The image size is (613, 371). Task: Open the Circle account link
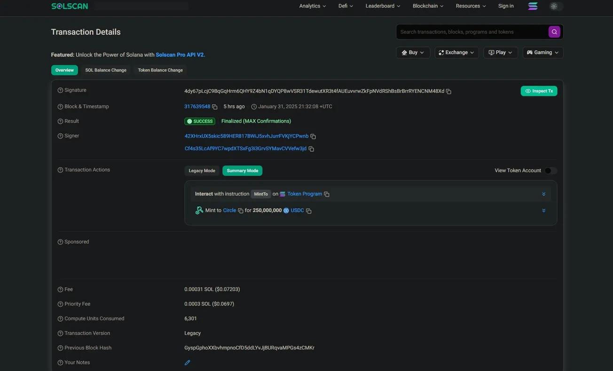pyautogui.click(x=229, y=210)
